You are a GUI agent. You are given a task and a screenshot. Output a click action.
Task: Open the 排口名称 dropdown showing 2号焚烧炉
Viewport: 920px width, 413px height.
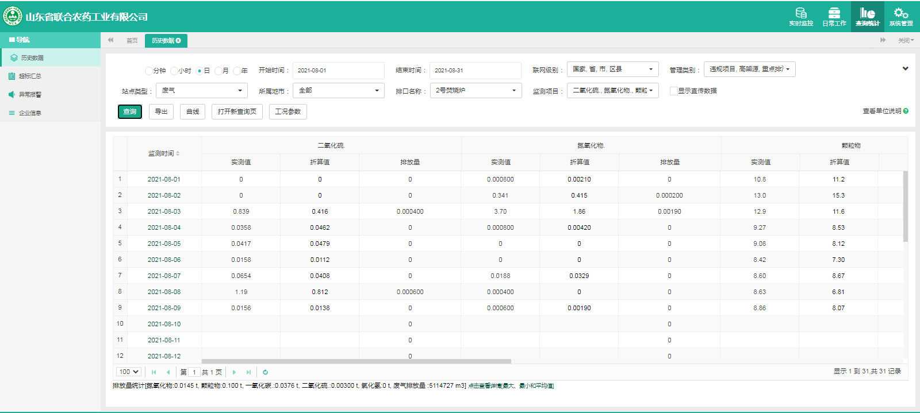point(476,91)
